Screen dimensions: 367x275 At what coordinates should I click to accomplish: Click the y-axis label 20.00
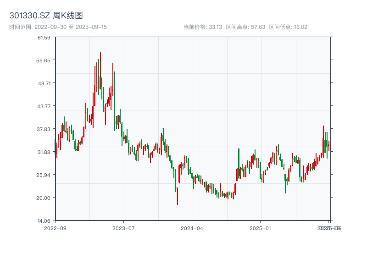(x=43, y=198)
